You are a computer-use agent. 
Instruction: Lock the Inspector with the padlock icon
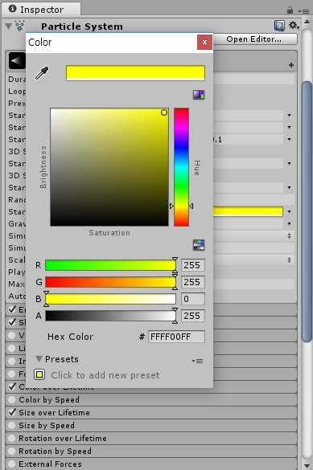tap(290, 10)
